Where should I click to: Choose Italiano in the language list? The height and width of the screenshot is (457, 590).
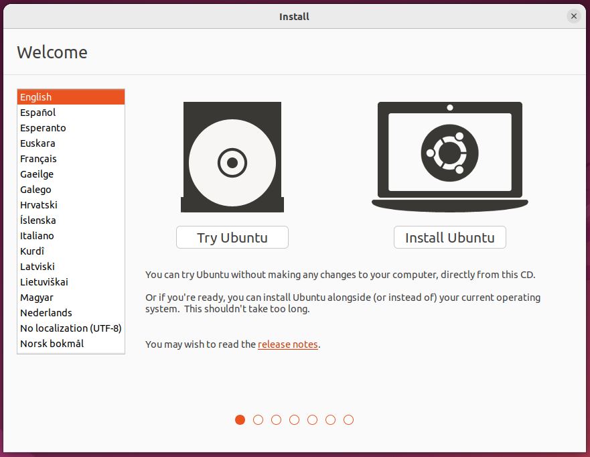pos(71,236)
